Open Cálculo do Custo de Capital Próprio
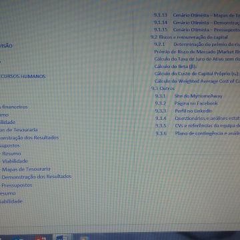The image size is (240, 240). (197, 73)
